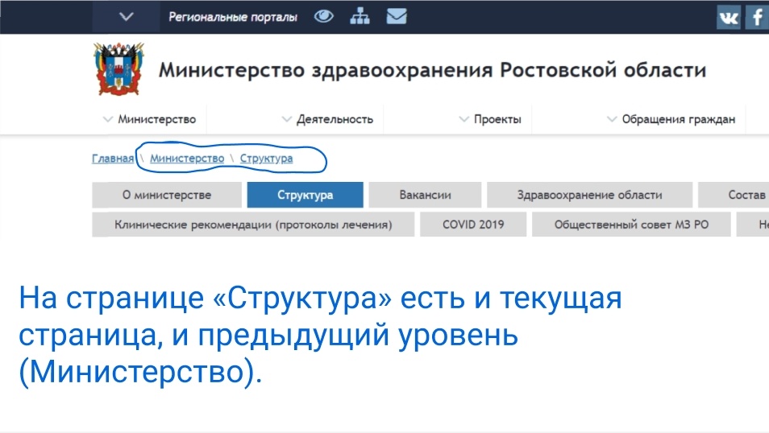Open Клинические рекомендации (протоколы лечения)
The width and height of the screenshot is (769, 433).
(253, 225)
